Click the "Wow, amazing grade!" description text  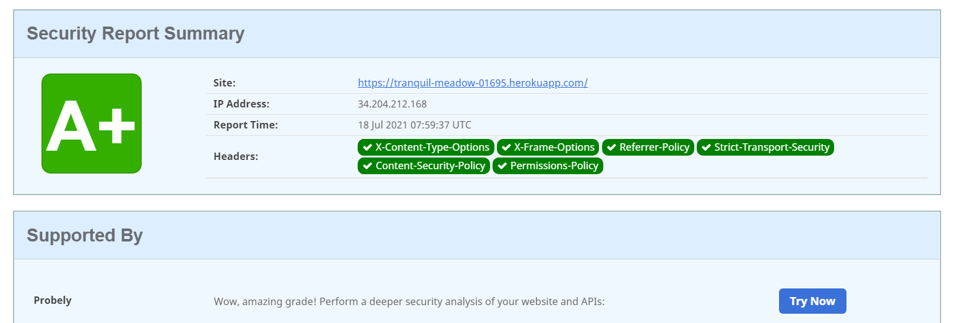[x=409, y=301]
